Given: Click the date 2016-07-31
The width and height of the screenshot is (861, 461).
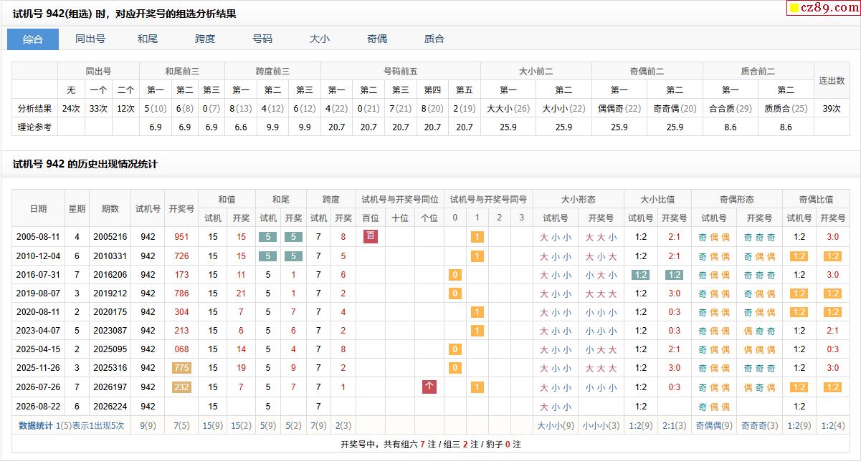Looking at the screenshot, I should (39, 275).
